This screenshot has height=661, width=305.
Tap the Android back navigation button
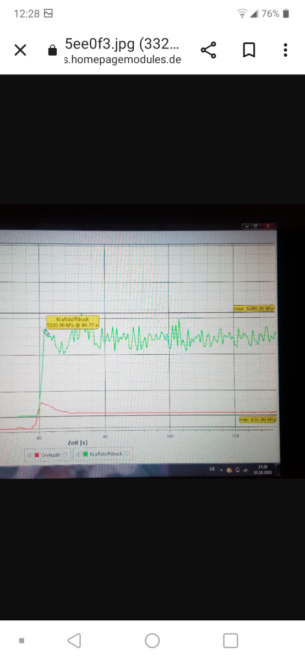pos(74,641)
